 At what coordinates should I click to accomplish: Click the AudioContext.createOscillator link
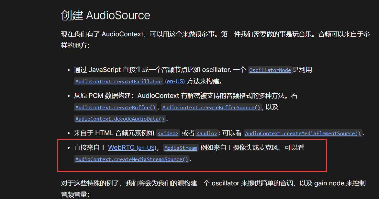coord(118,82)
